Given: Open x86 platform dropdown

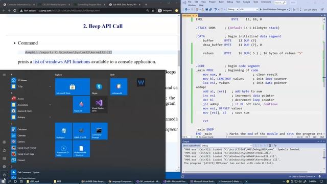Looking at the screenshot, I should coord(248,9).
